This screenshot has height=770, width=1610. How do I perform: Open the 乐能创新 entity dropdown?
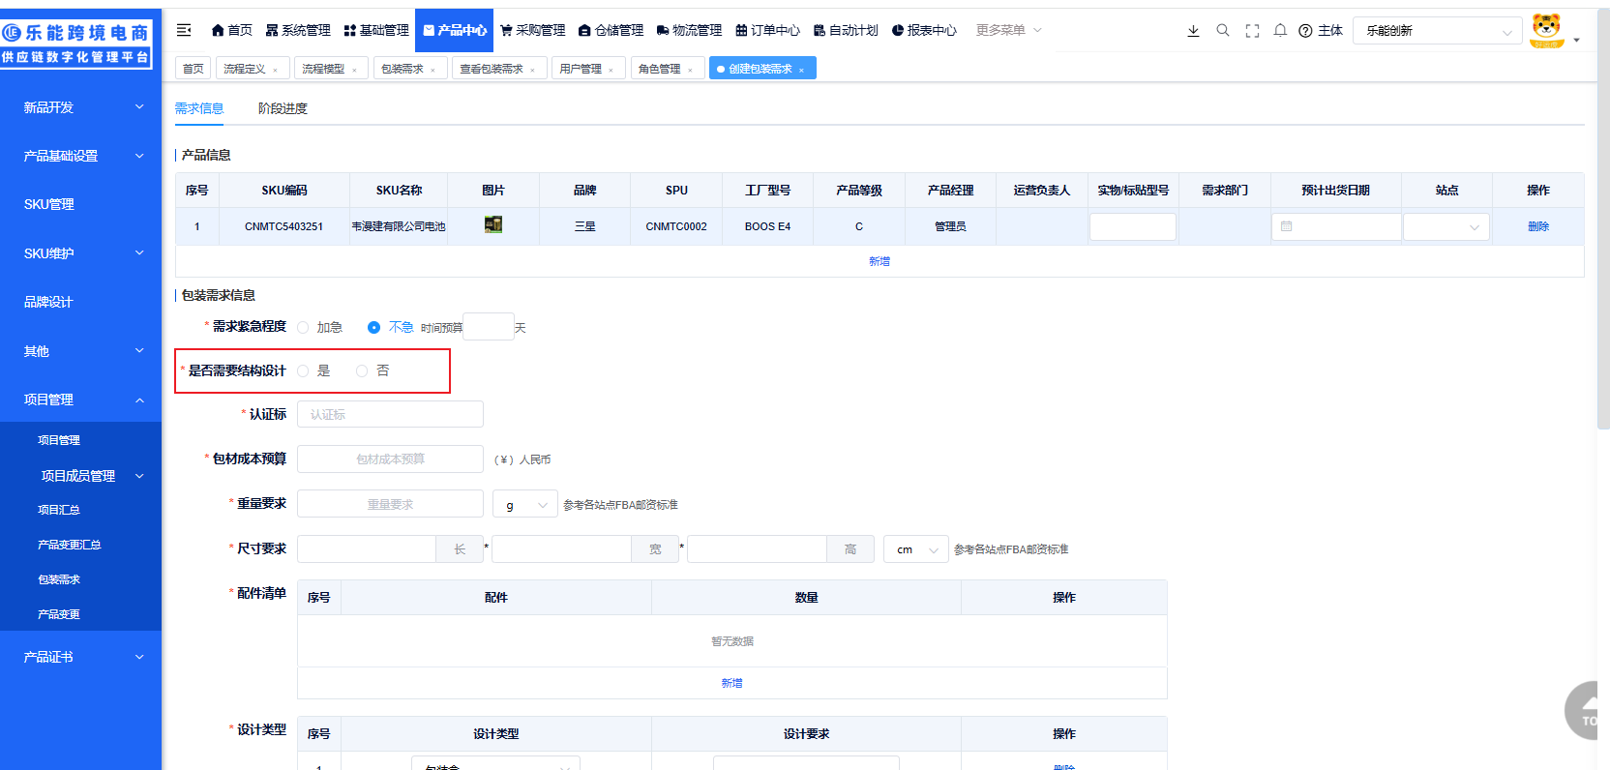coord(1437,31)
